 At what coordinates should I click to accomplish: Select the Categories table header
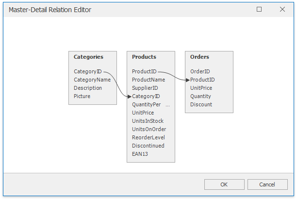pos(88,57)
